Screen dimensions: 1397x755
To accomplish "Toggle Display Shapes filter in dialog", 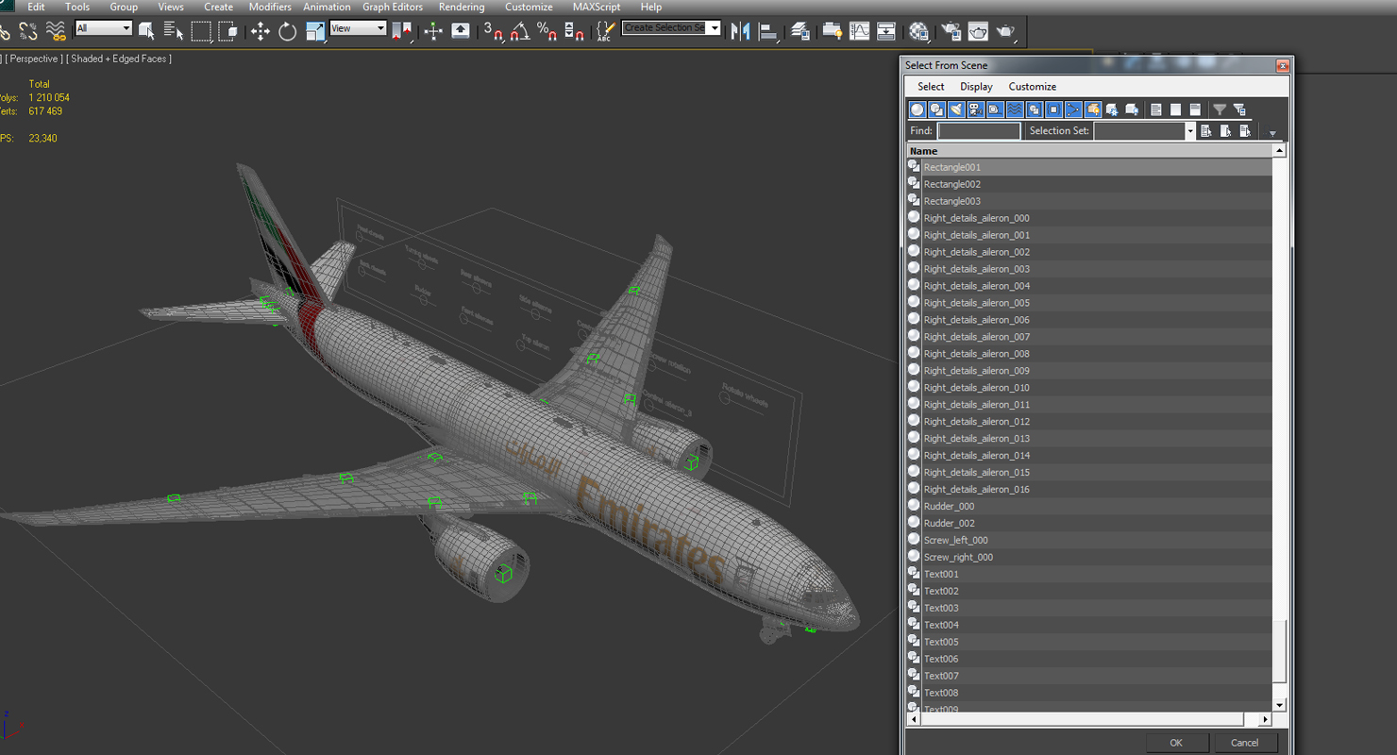I will pyautogui.click(x=936, y=109).
